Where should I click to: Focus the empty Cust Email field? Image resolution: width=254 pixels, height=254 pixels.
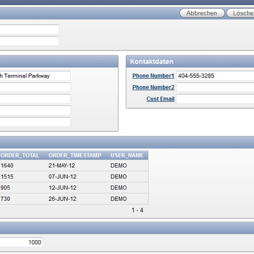tap(215, 99)
